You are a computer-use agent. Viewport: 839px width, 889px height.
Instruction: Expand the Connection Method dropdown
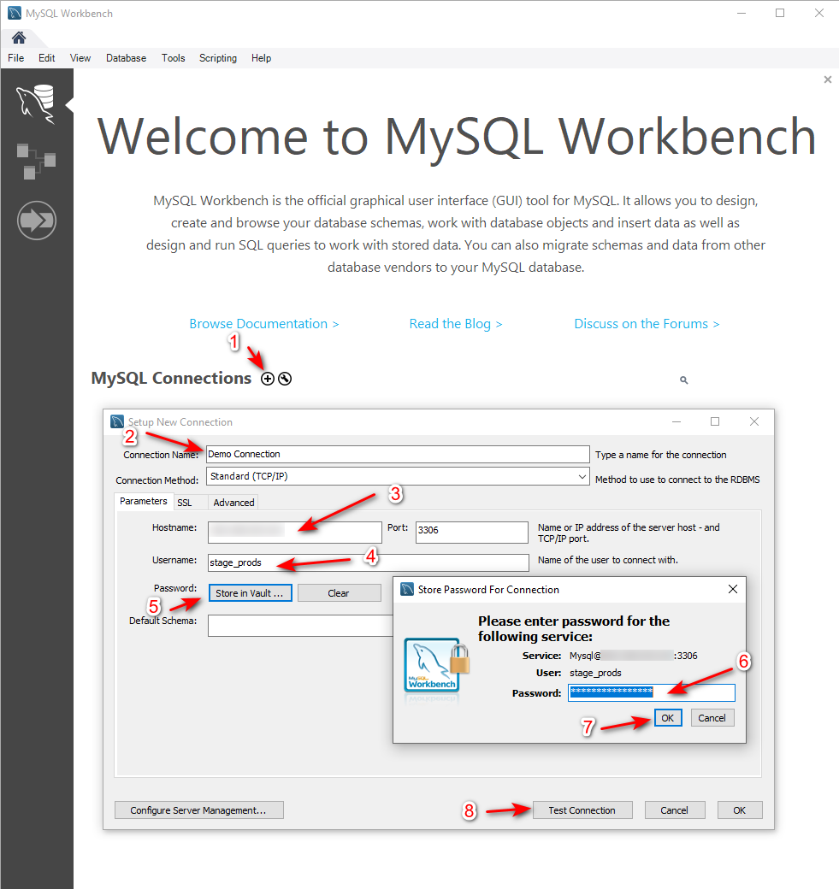(582, 476)
